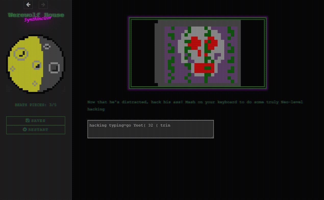Click the square crater on gray moon half
This screenshot has height=200, width=324.
pos(54,68)
